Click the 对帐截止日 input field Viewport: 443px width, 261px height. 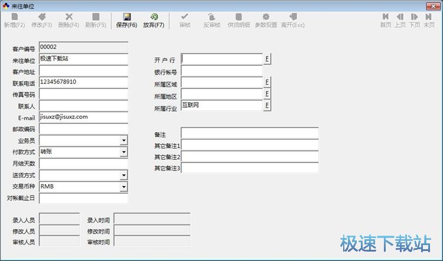(x=83, y=199)
